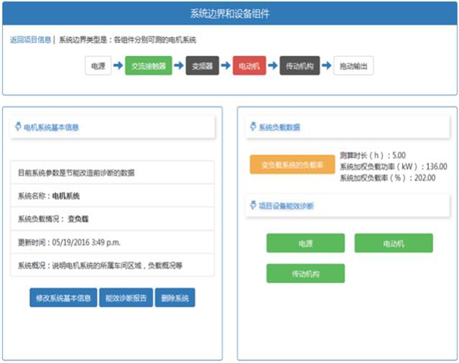
Task: Click the plug icon beside 项目设备能效诊断
Action: 252,205
